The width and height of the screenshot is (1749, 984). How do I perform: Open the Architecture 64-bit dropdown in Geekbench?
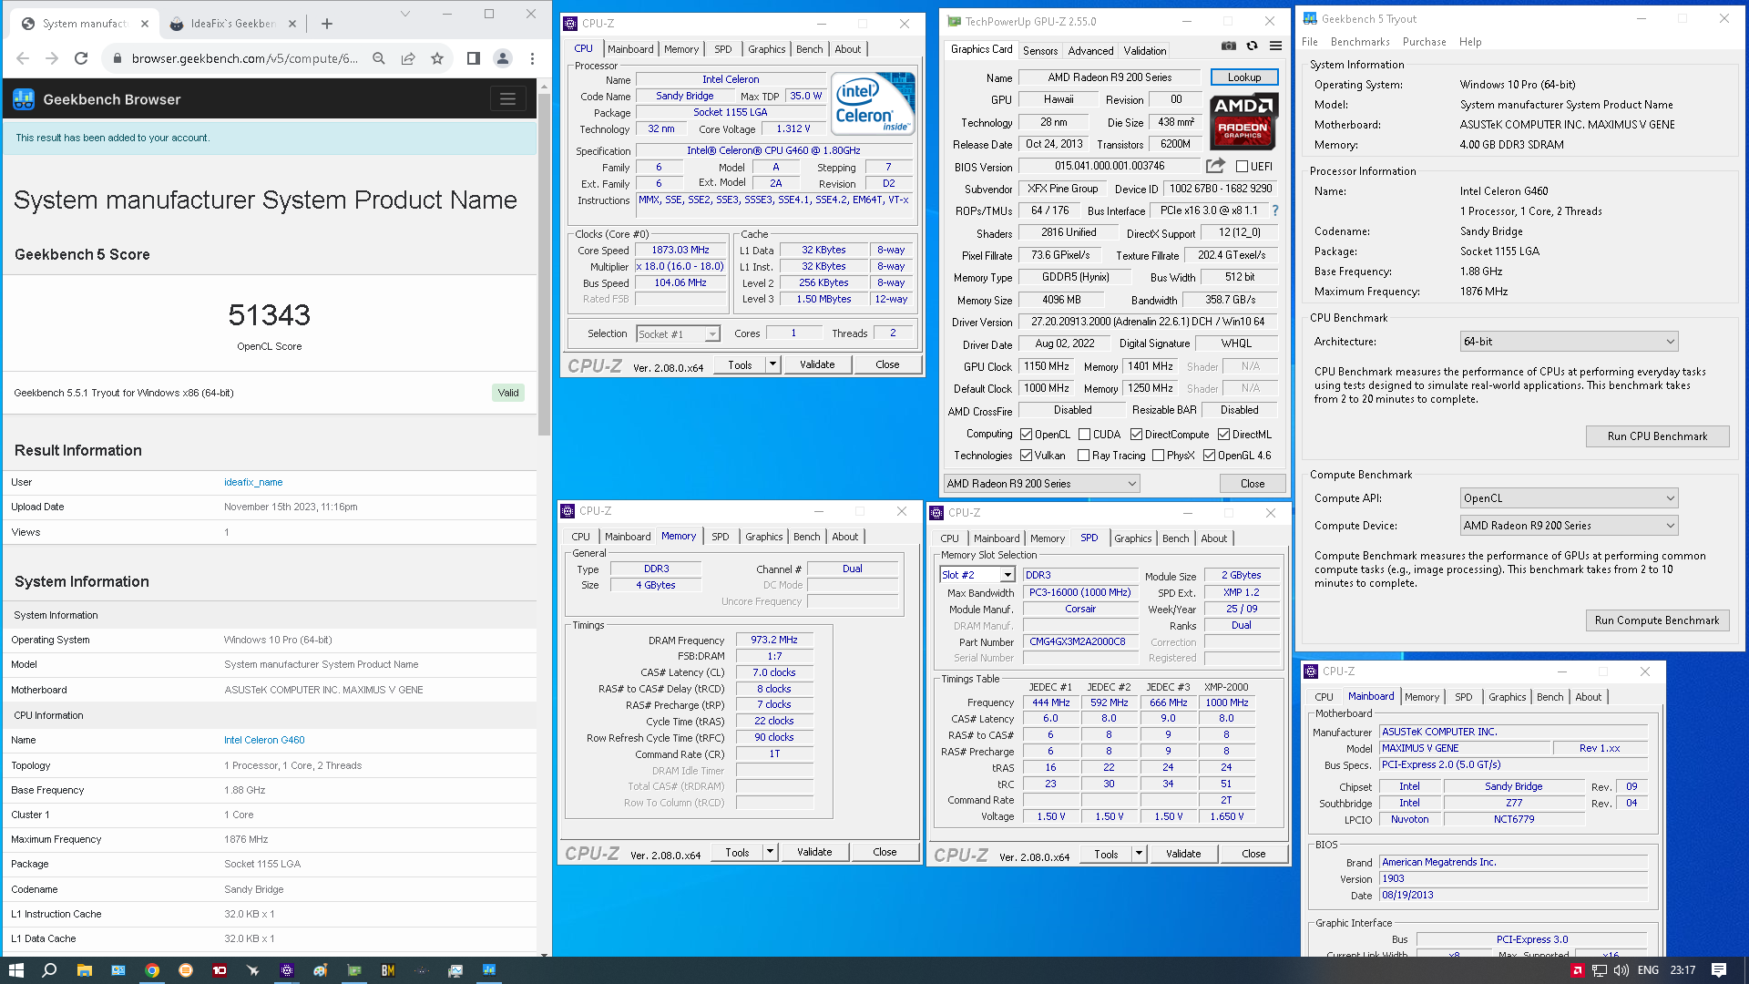click(1569, 342)
